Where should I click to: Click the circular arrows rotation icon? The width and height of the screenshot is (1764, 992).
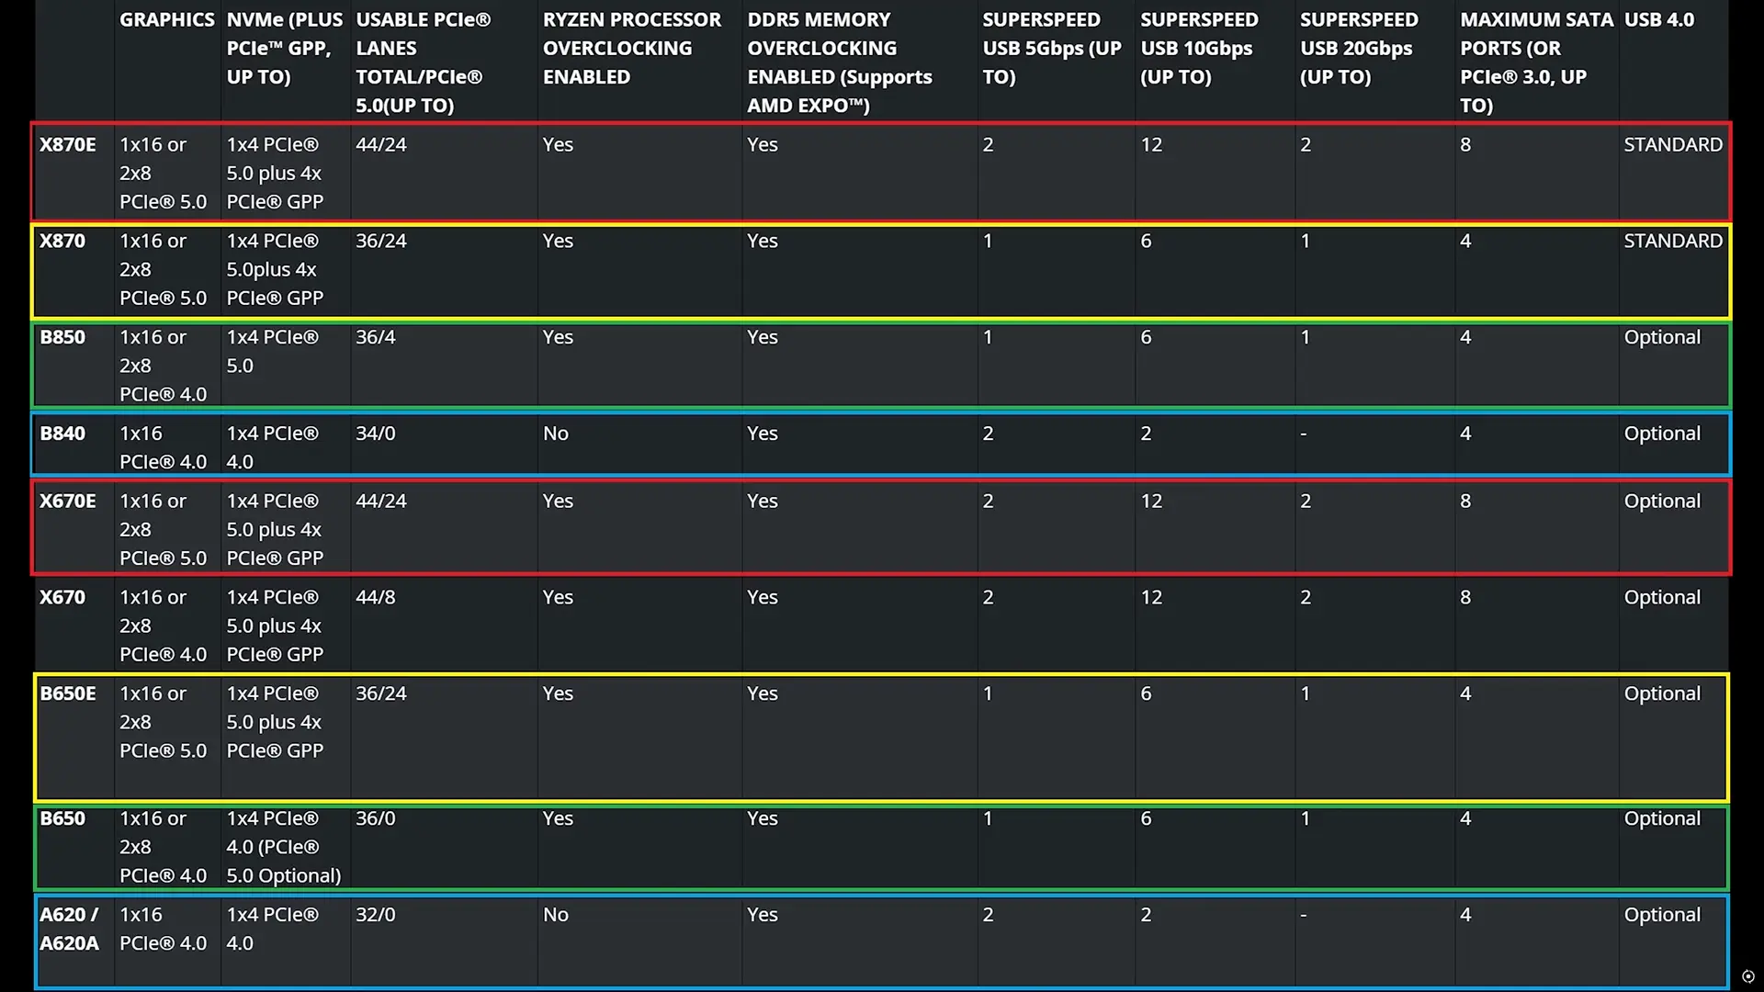pyautogui.click(x=1747, y=976)
